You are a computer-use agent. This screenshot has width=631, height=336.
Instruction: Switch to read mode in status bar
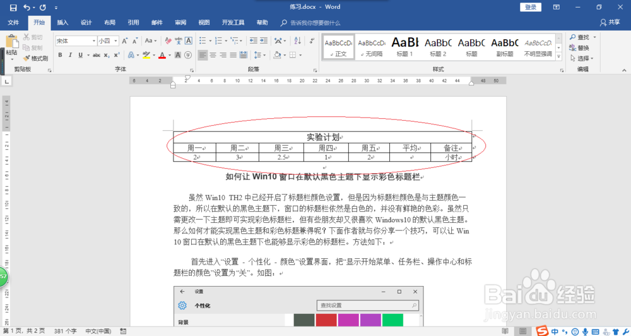(505, 331)
